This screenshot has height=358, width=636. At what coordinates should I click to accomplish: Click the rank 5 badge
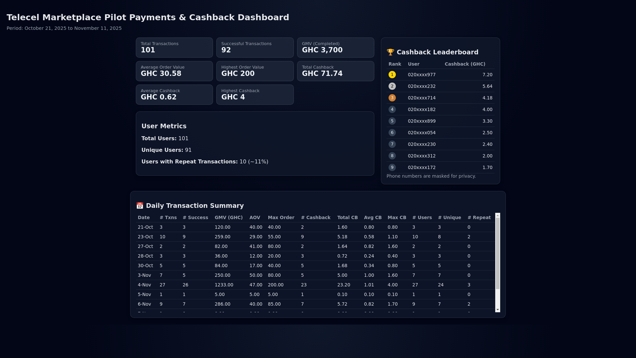pyautogui.click(x=392, y=121)
